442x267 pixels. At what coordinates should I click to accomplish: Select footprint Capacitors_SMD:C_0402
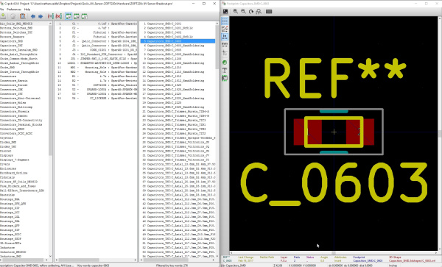178,32
